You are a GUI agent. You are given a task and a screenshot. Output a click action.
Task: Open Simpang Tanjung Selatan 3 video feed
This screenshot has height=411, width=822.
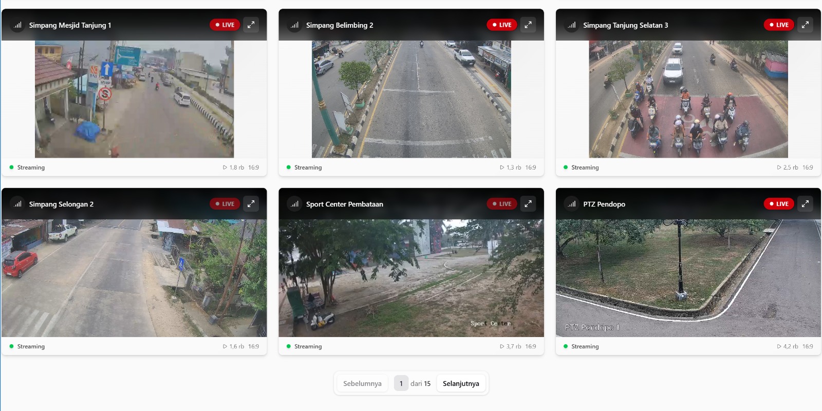(x=688, y=99)
